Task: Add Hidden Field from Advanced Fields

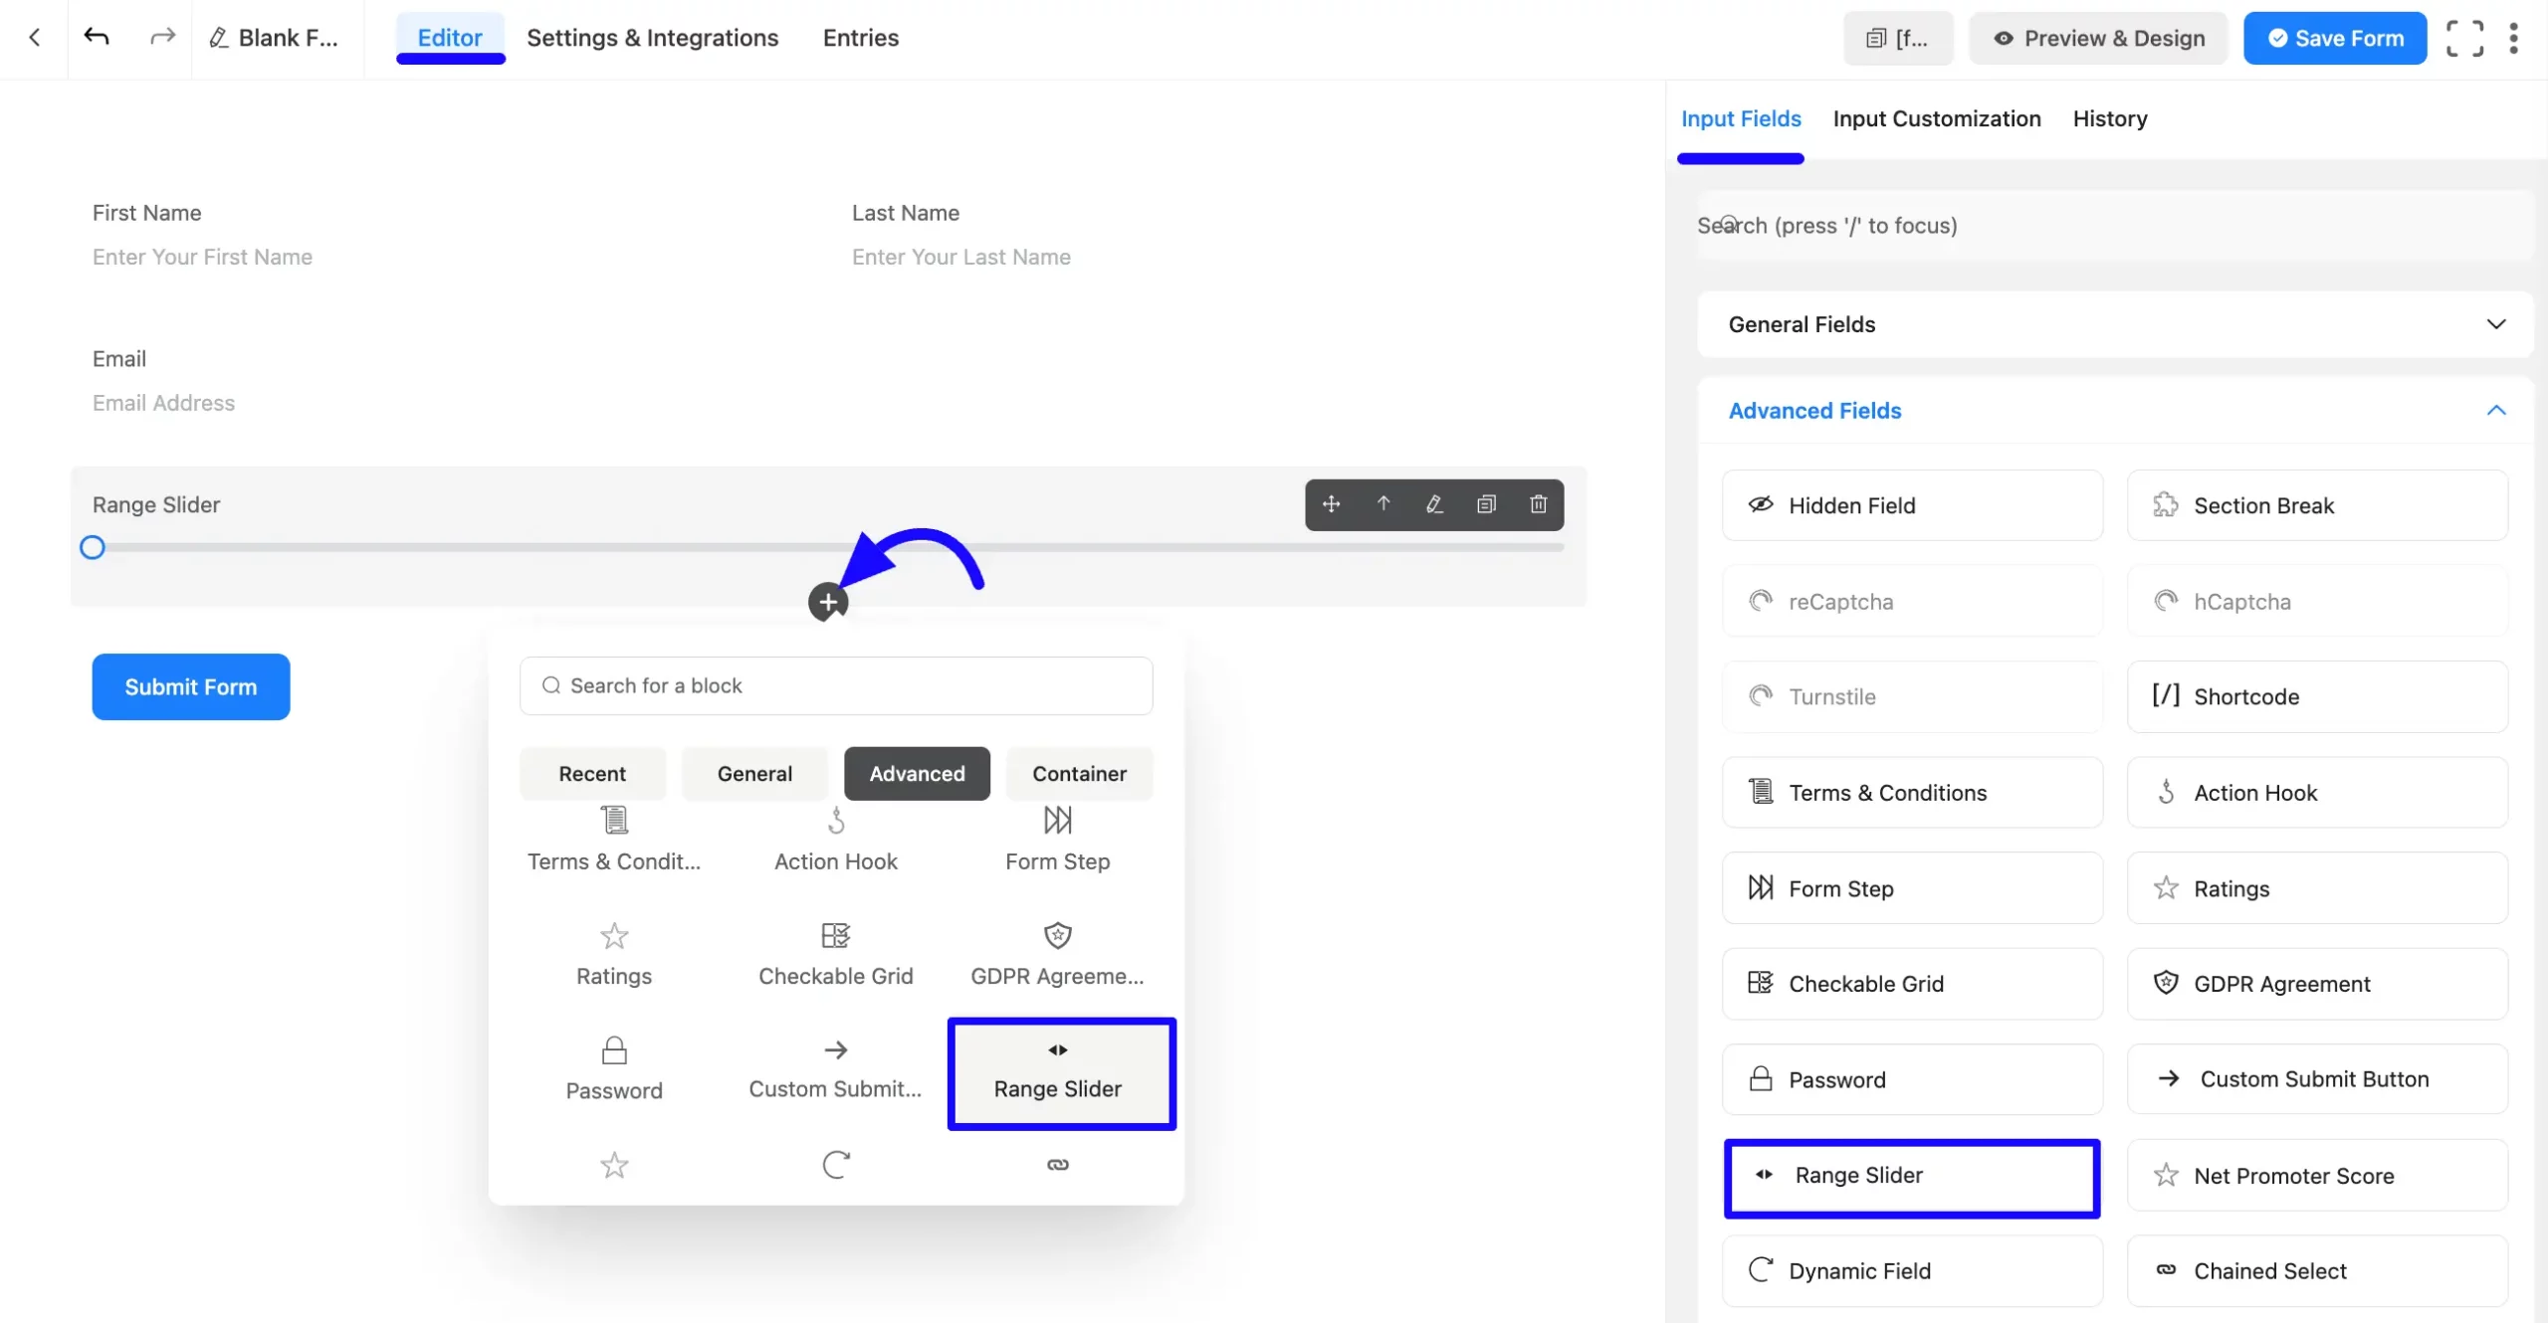Action: 1912,505
